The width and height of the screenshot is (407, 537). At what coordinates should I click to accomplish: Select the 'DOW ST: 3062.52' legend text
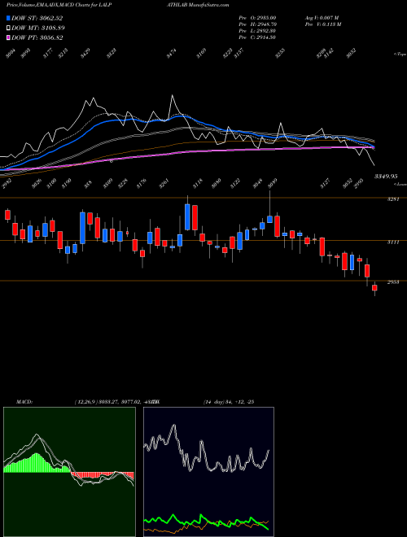coord(37,18)
